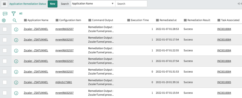Sort by Configuration Item column header
242x98 pixels.
point(70,20)
